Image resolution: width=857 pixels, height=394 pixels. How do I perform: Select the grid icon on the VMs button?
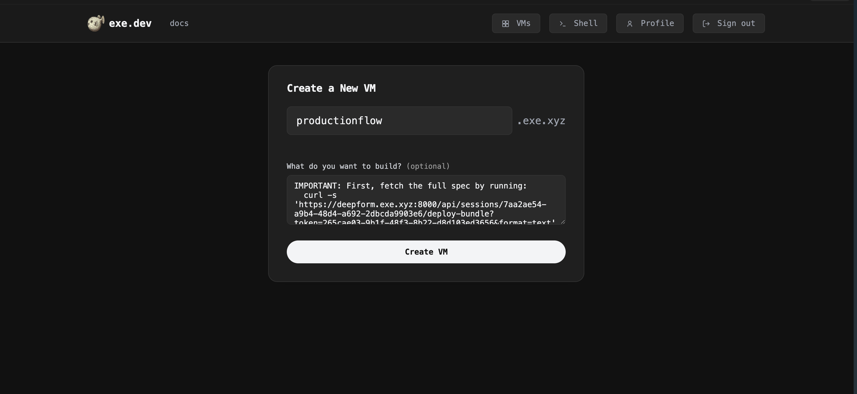tap(506, 23)
